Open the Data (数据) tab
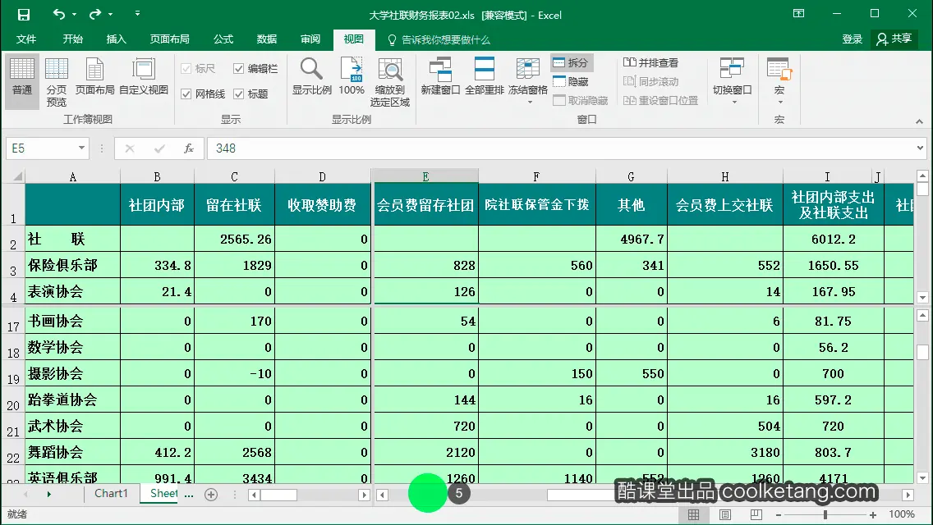The height and width of the screenshot is (525, 933). click(267, 39)
